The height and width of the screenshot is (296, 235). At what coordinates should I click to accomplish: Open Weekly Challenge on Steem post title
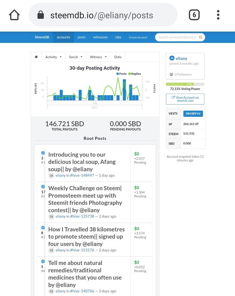point(85,199)
